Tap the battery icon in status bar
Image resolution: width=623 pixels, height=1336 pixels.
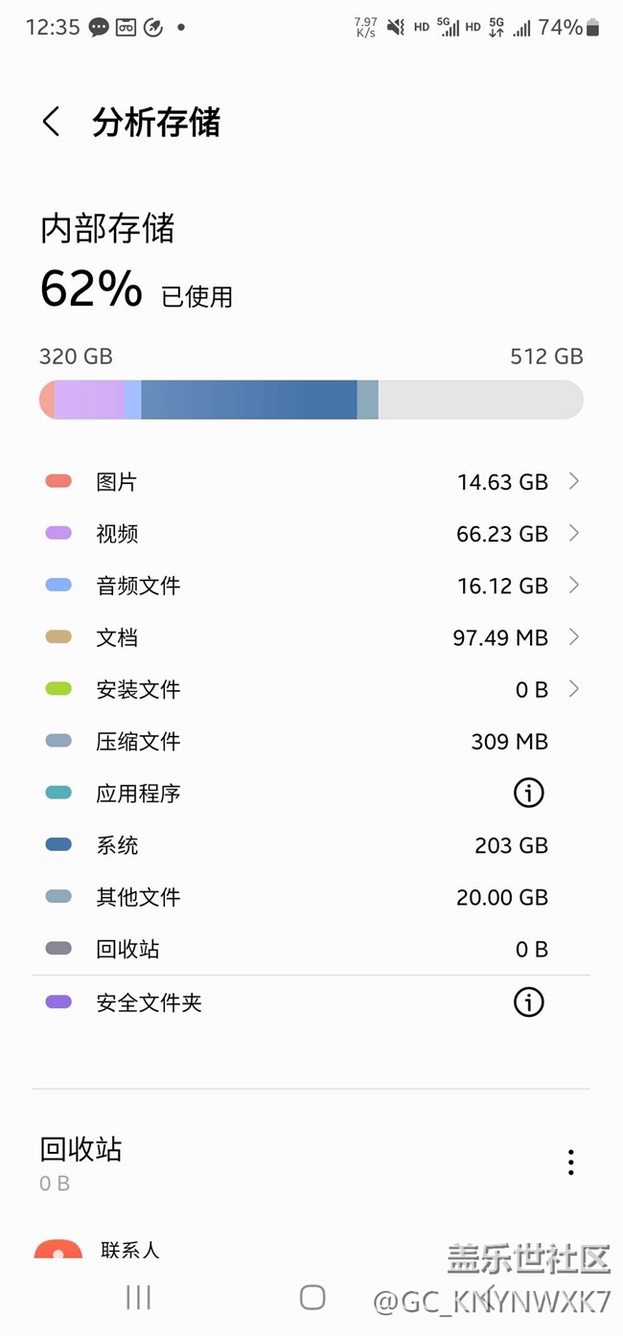[592, 28]
